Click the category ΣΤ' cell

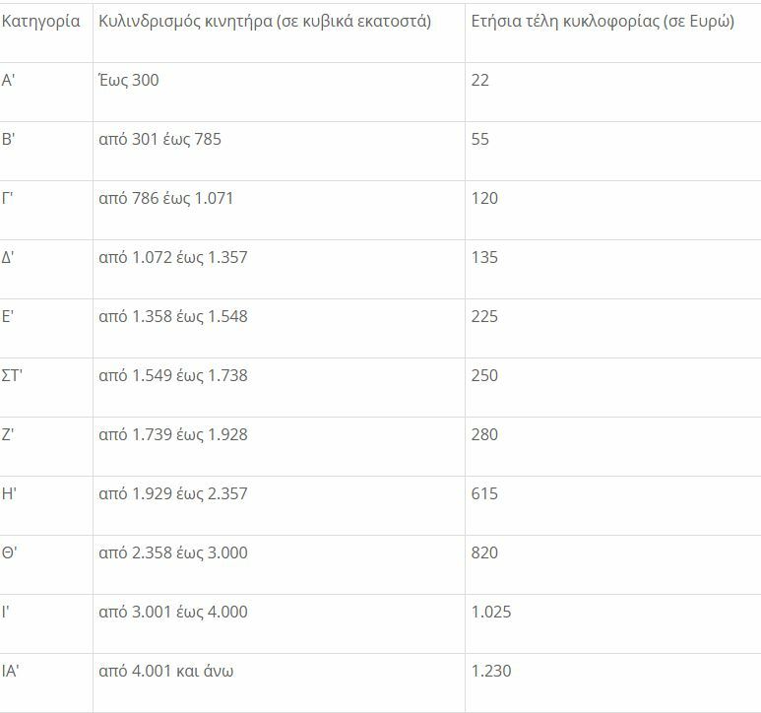pos(13,376)
